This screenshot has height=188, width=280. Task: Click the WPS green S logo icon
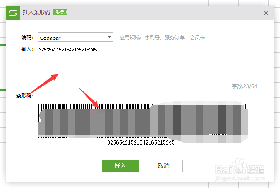[13, 13]
